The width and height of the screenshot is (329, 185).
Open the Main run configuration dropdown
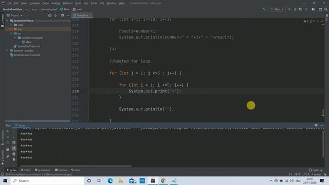point(277,9)
